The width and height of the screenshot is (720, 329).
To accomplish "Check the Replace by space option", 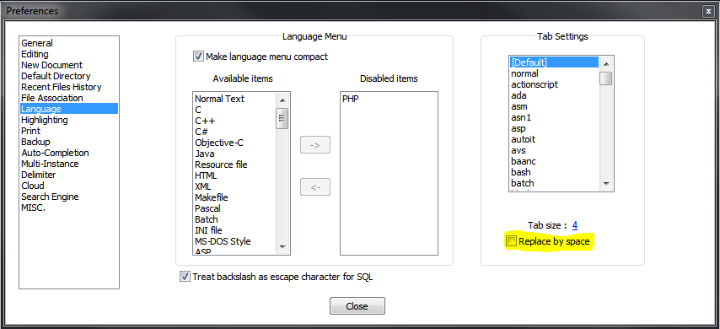I will click(x=511, y=240).
